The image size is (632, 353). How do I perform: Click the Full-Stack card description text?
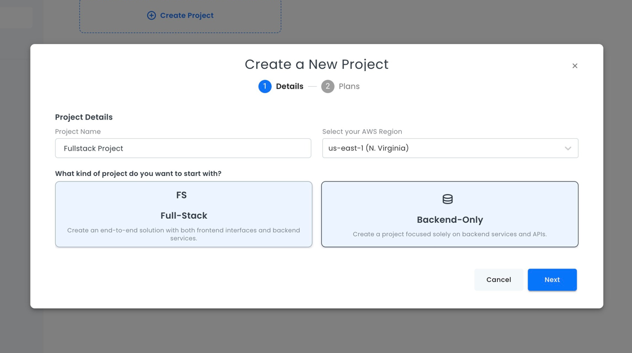tap(183, 234)
